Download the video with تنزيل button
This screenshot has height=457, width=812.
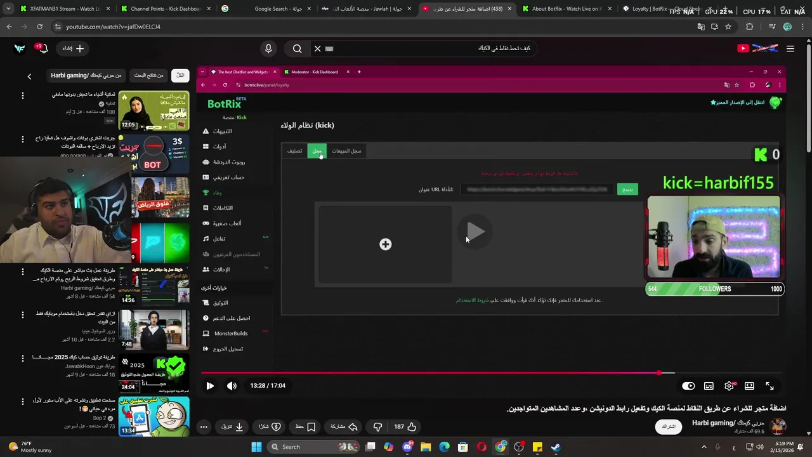pyautogui.click(x=232, y=427)
